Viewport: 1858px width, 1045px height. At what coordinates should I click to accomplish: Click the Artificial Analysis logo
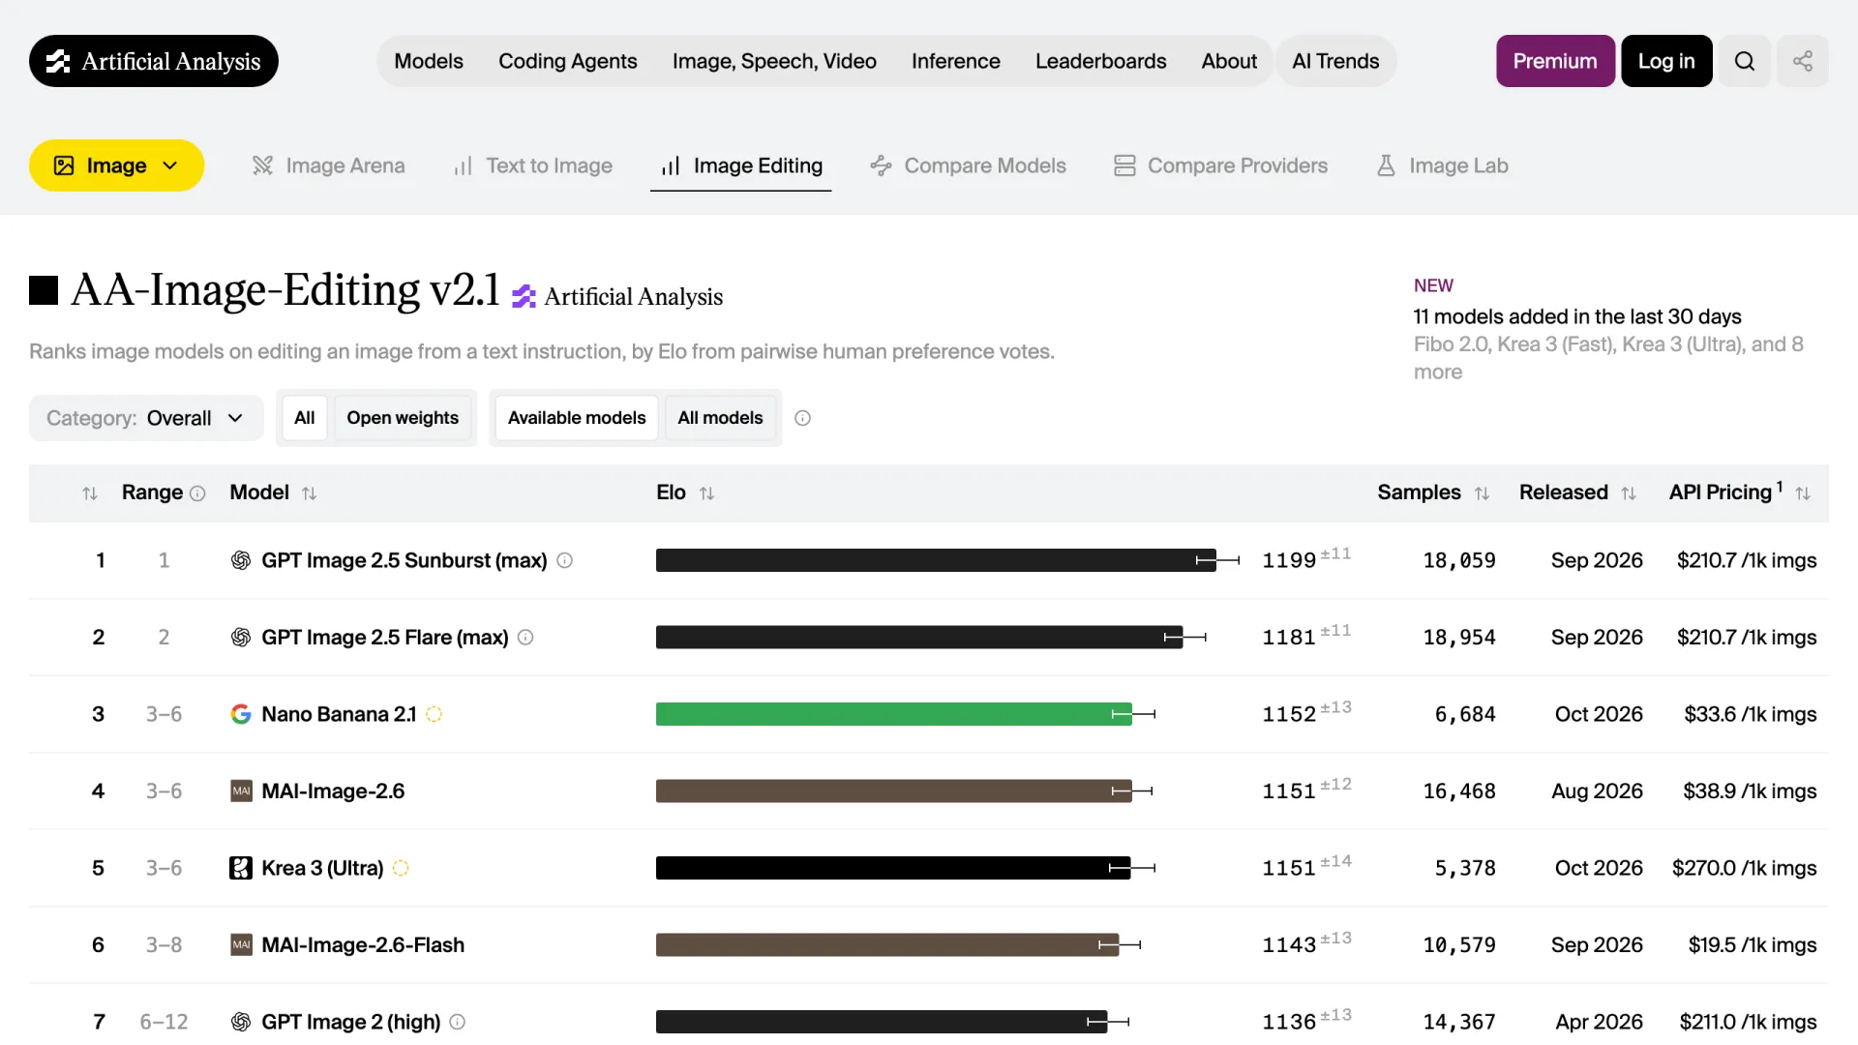(154, 61)
